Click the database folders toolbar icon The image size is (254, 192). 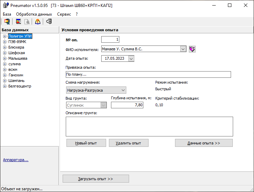(7, 22)
